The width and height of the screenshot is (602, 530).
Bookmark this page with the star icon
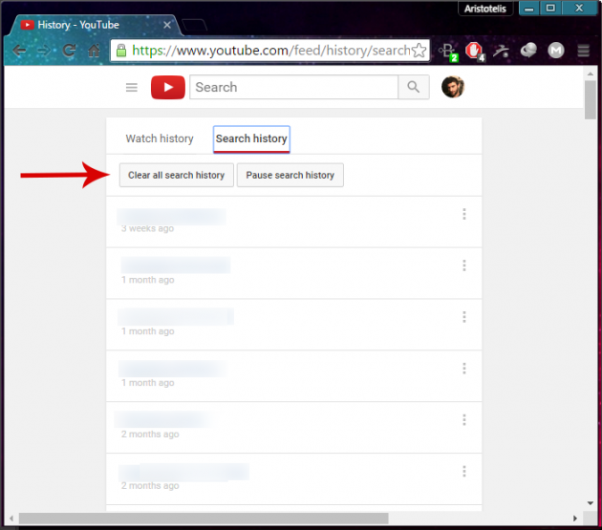[x=419, y=51]
